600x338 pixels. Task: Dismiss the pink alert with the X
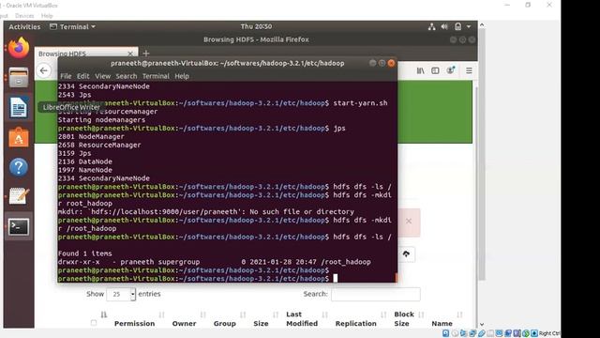point(409,221)
